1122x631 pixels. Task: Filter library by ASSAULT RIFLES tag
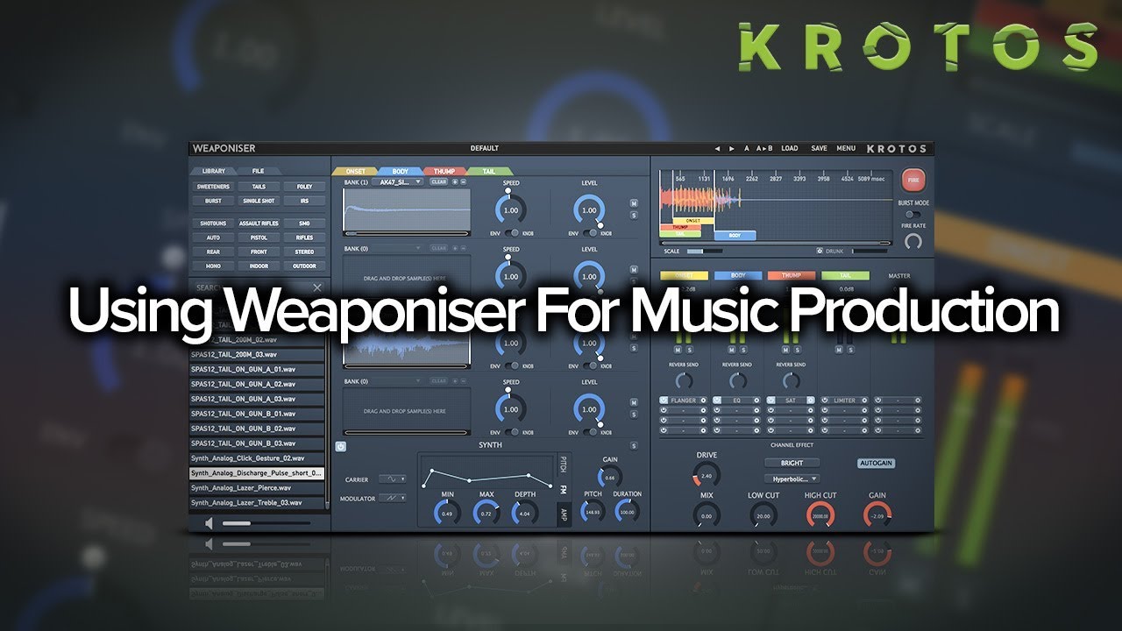tap(259, 223)
